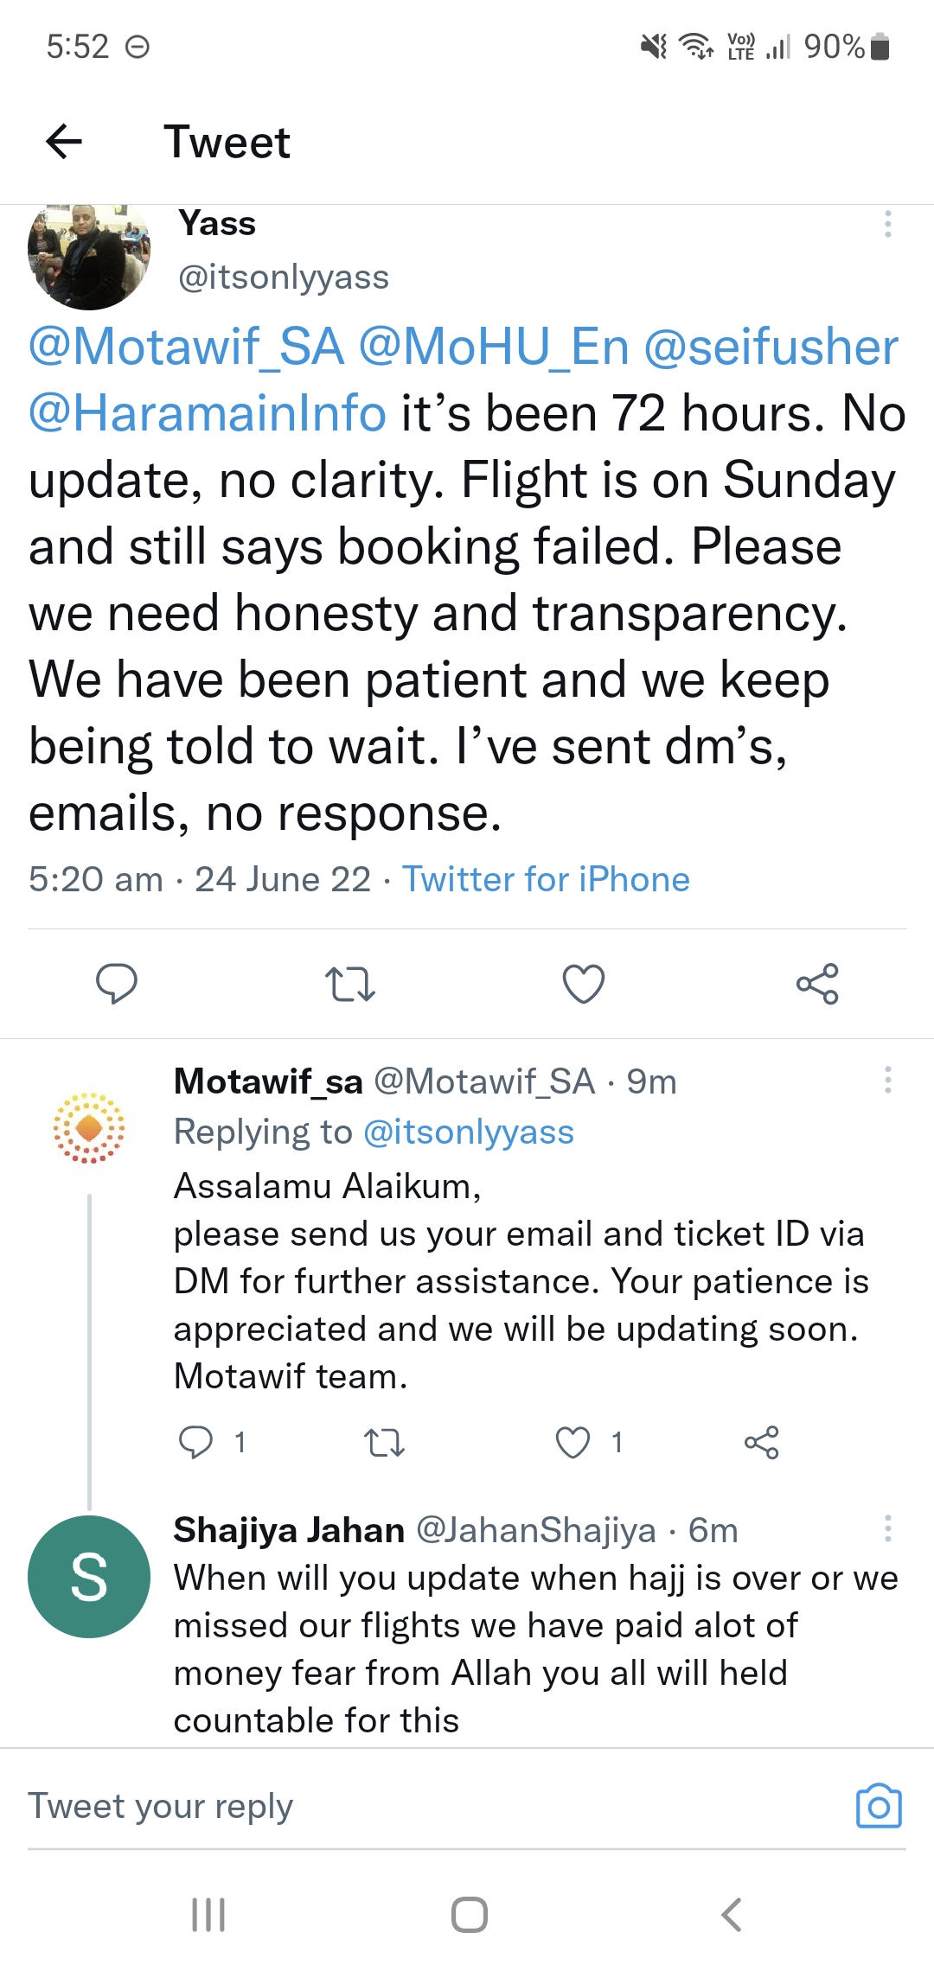
Task: Tap the back arrow in the Tweet header
Action: coord(64,142)
